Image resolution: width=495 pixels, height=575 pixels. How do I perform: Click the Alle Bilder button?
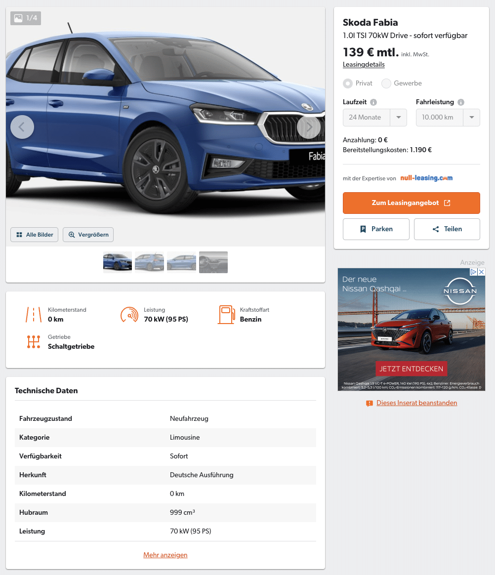tap(35, 235)
